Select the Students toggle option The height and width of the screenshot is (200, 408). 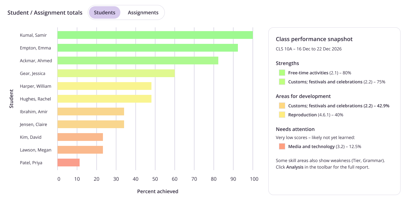[x=104, y=12]
